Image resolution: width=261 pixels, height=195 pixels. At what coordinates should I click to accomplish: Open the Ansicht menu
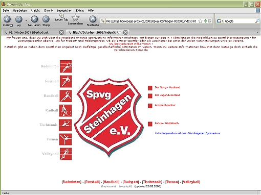point(35,11)
